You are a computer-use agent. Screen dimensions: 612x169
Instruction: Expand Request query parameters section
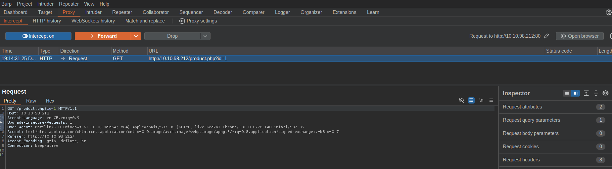[532, 120]
